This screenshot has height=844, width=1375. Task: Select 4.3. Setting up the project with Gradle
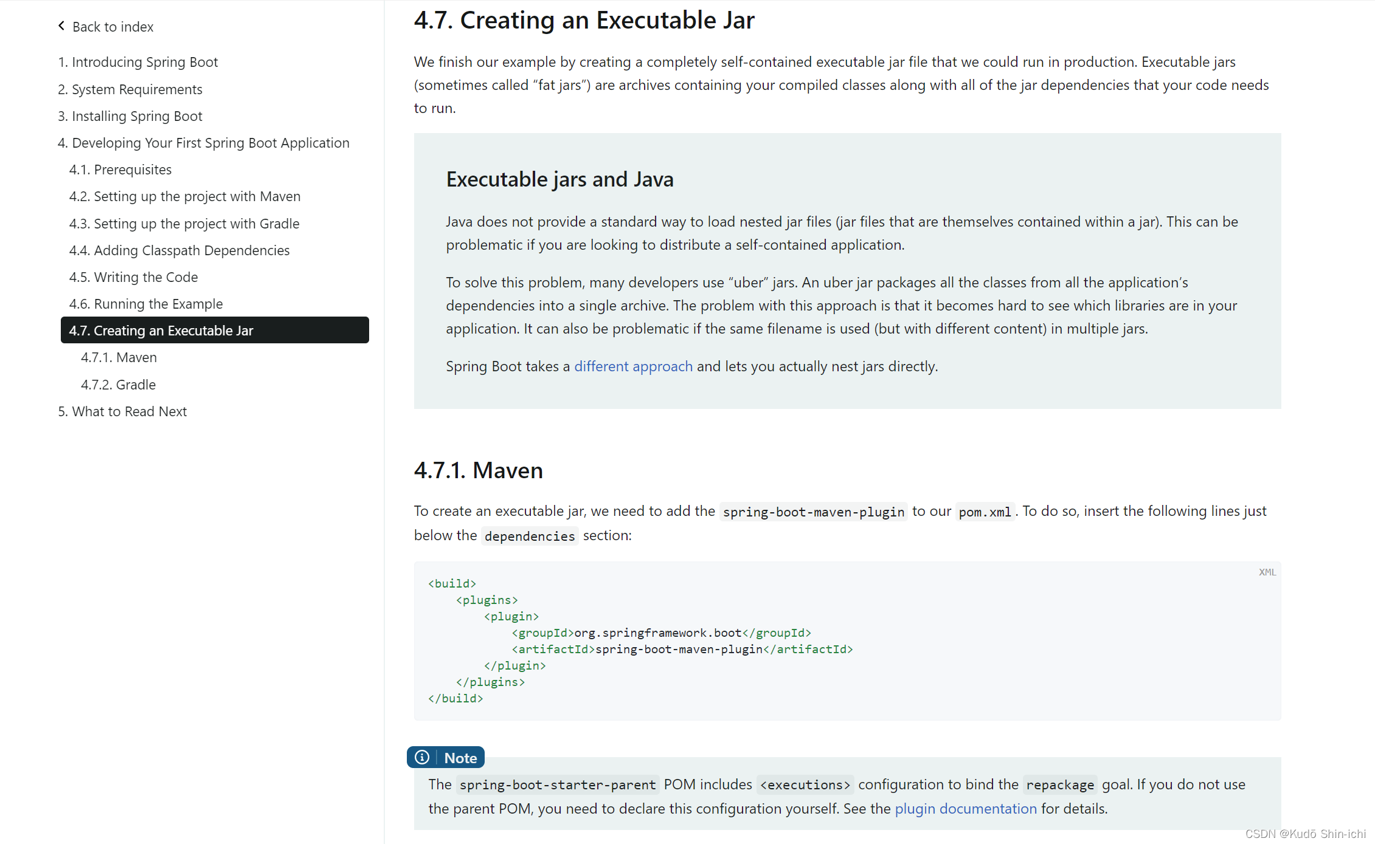point(184,224)
